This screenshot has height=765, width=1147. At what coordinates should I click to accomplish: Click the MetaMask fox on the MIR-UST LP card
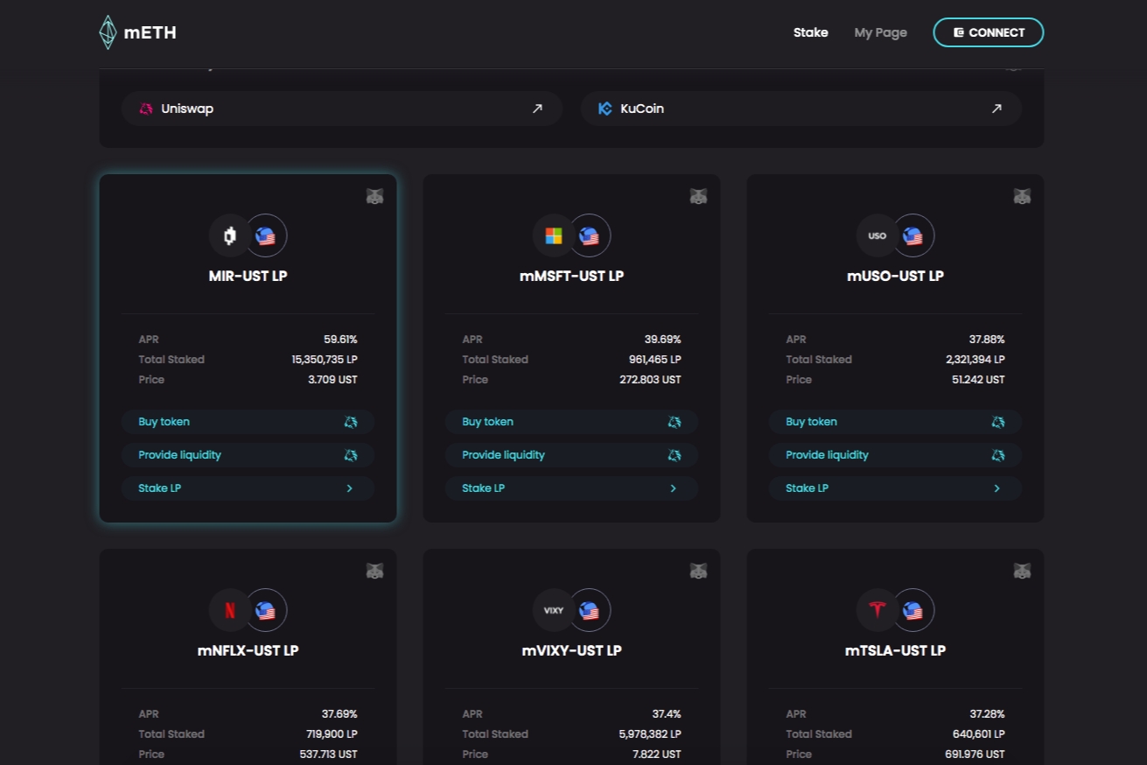(374, 196)
